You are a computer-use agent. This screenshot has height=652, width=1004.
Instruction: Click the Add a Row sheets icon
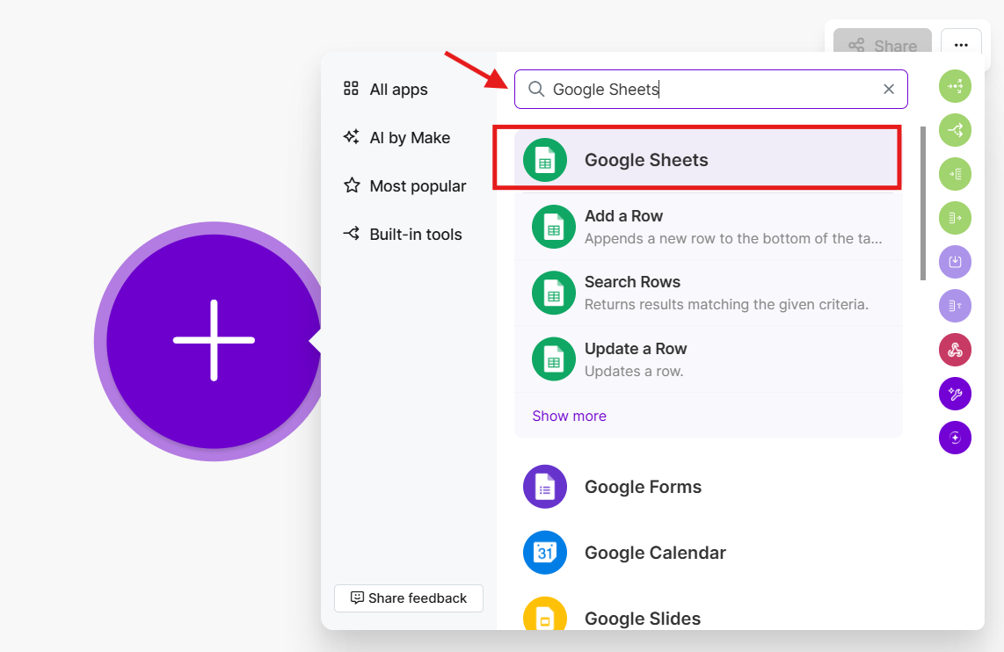(x=554, y=227)
